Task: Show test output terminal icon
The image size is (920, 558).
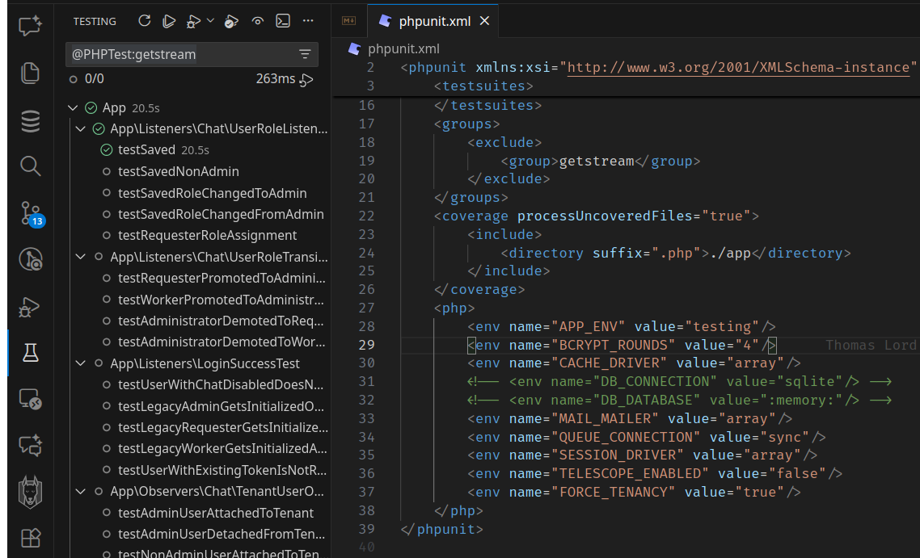Action: tap(283, 21)
